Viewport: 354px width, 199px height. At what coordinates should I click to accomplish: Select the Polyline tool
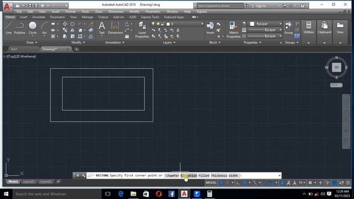tap(20, 28)
